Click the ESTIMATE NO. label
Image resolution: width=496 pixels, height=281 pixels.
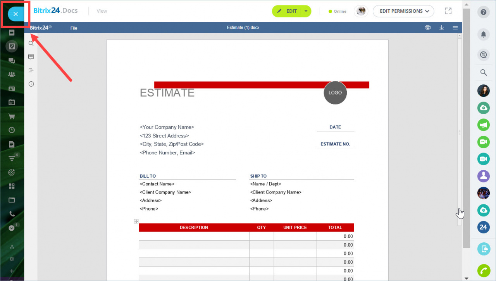335,144
